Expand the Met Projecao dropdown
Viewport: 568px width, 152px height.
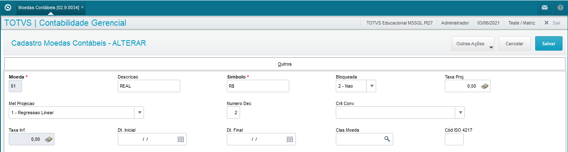[139, 113]
